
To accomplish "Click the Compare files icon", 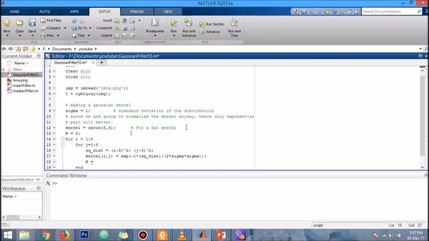I will (43, 28).
